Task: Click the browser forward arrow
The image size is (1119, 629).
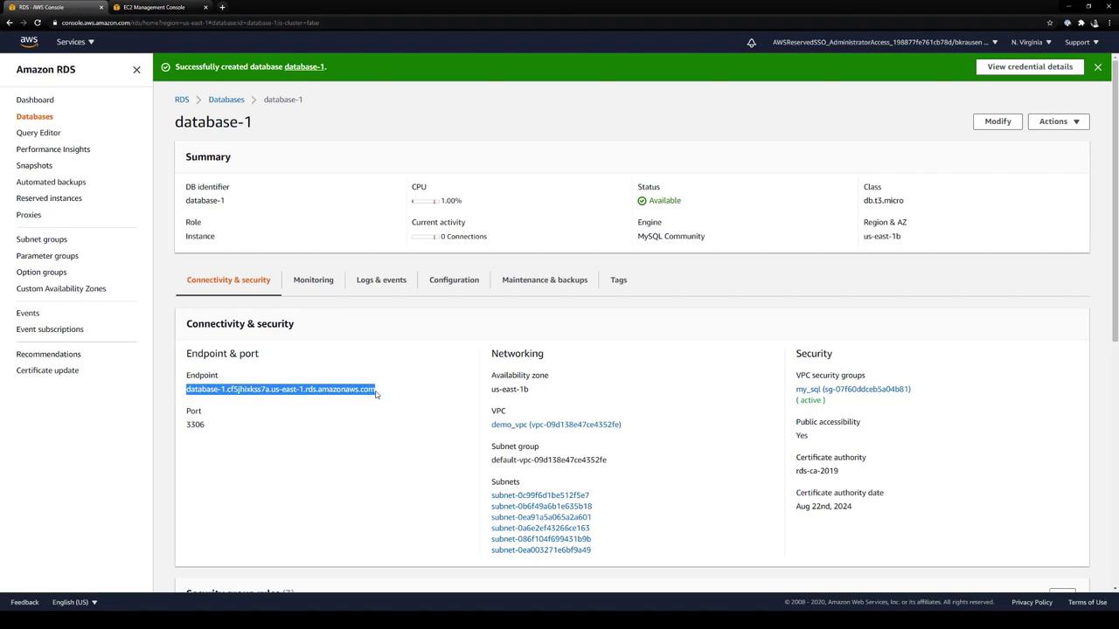Action: (24, 23)
